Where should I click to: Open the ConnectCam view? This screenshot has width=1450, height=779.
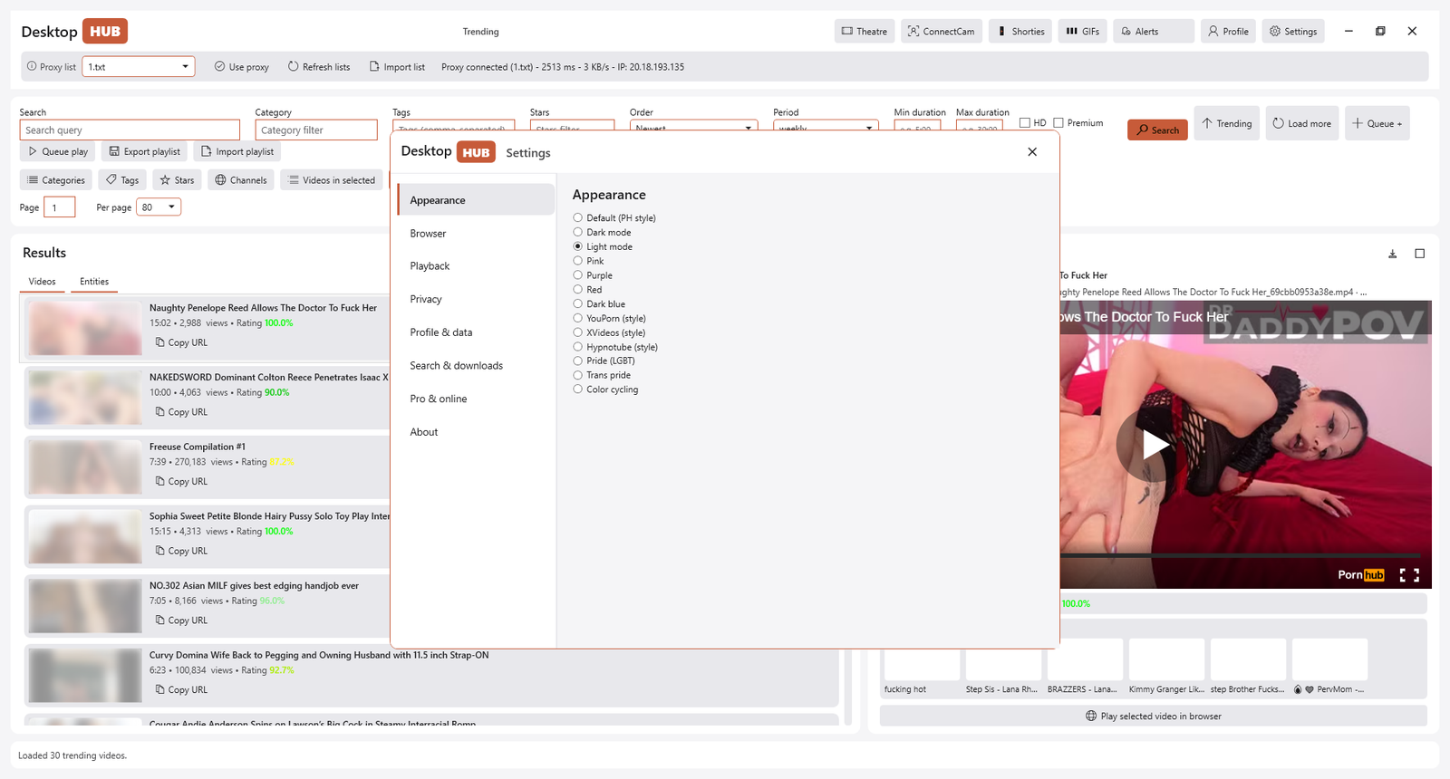tap(942, 31)
